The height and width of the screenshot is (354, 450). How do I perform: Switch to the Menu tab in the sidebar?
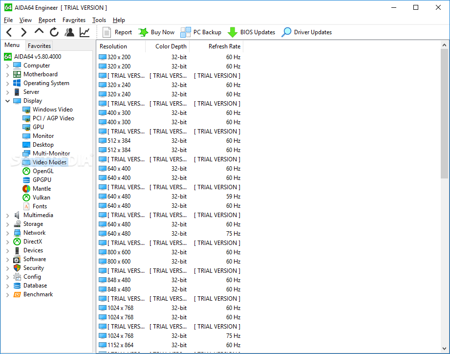tap(12, 45)
